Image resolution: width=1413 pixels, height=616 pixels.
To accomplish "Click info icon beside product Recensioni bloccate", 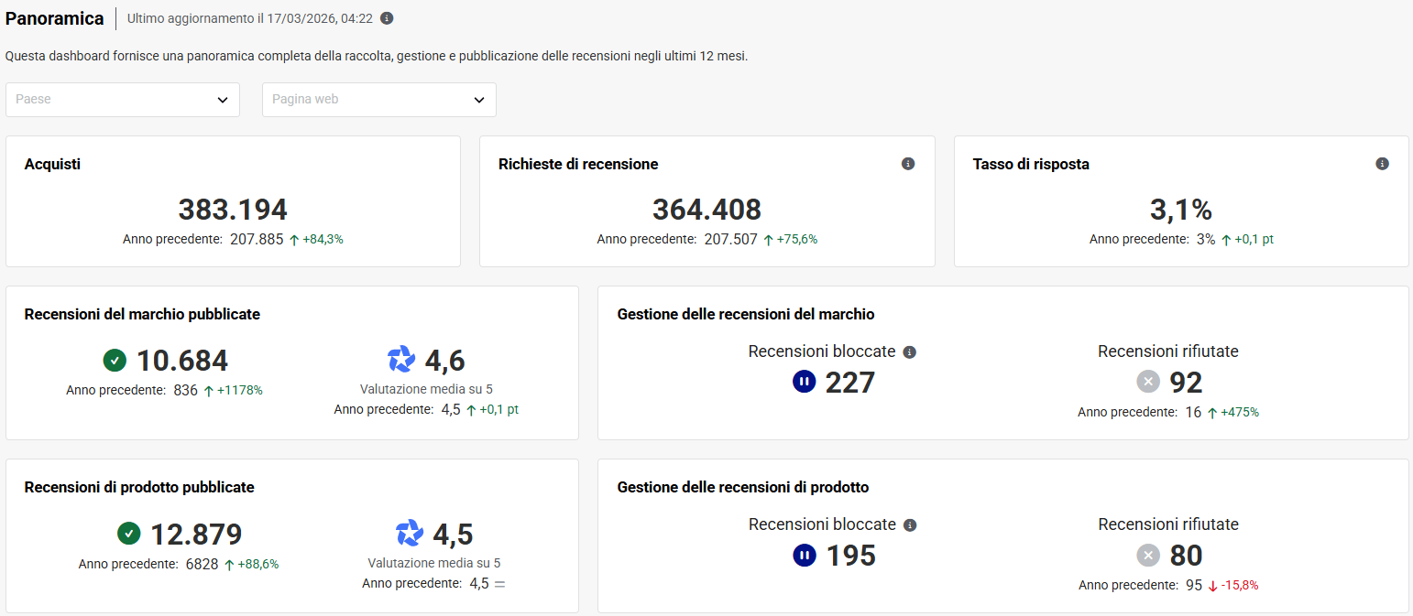I will 909,525.
